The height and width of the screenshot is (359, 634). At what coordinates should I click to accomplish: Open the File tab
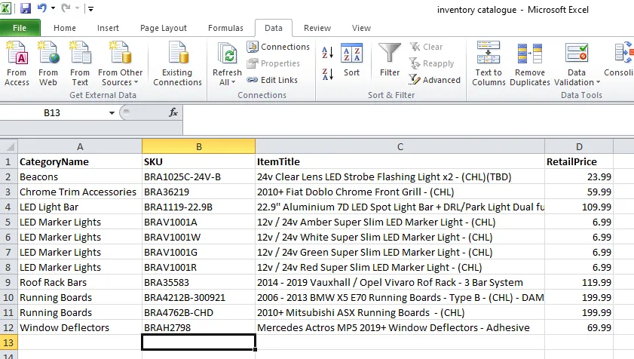click(20, 28)
